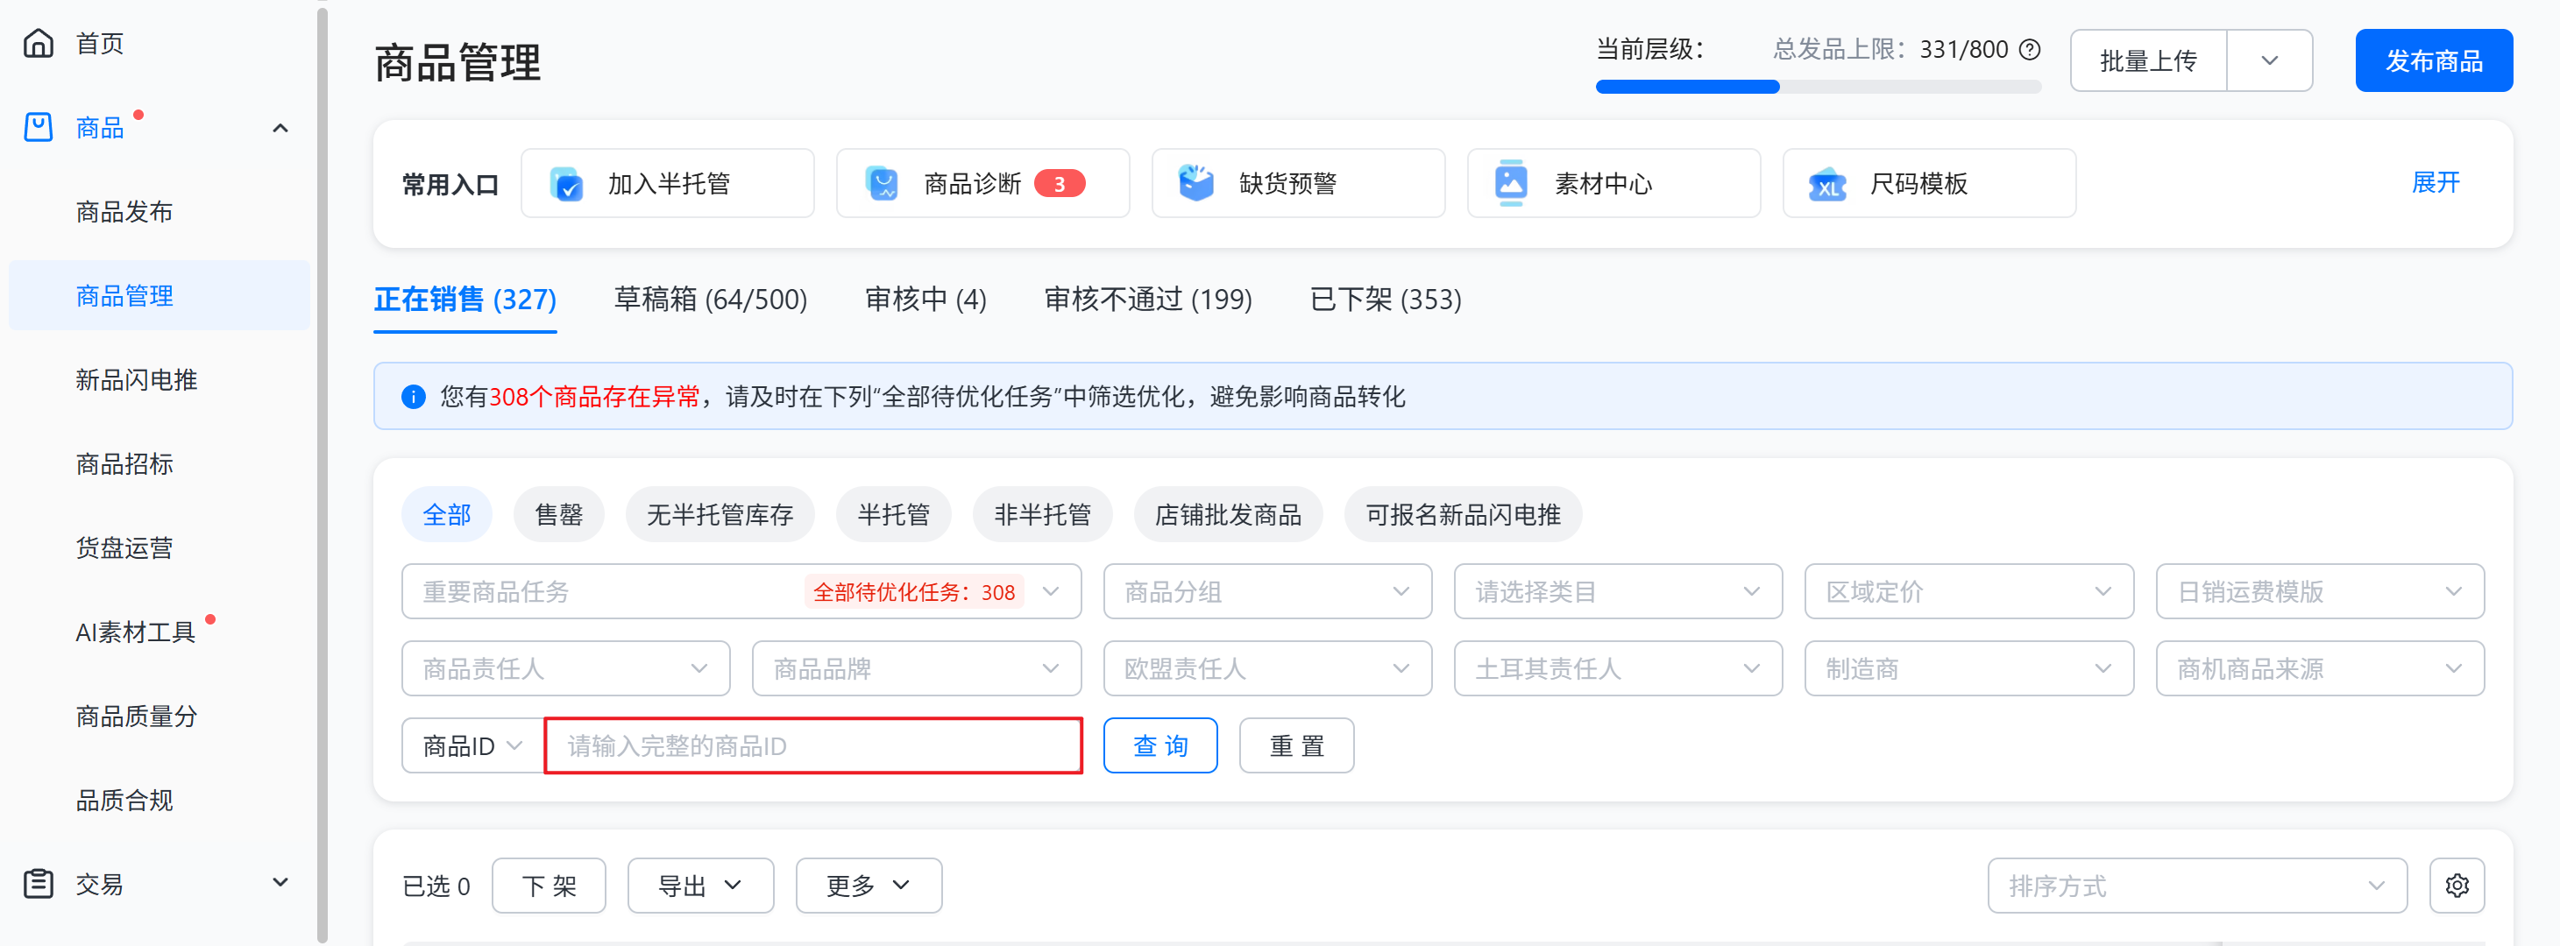Select the 半托管 filter chip
2560x946 pixels.
coord(893,515)
